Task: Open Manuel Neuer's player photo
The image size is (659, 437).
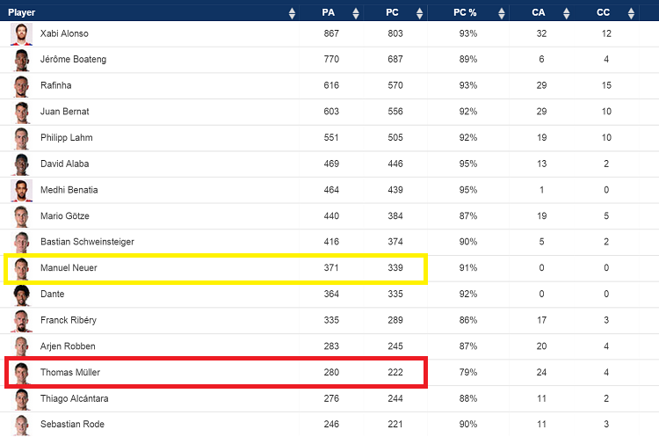Action: [21, 268]
